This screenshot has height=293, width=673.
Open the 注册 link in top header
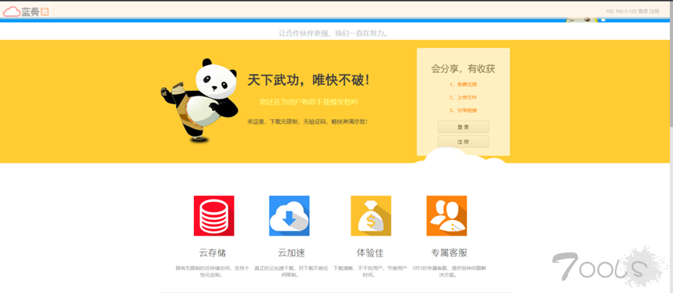click(654, 11)
